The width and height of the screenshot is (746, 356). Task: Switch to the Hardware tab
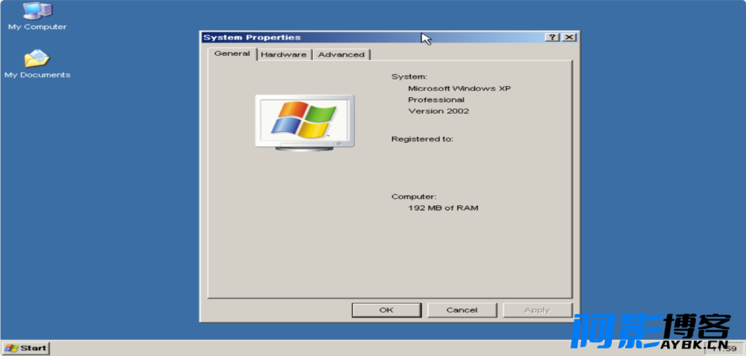click(284, 55)
